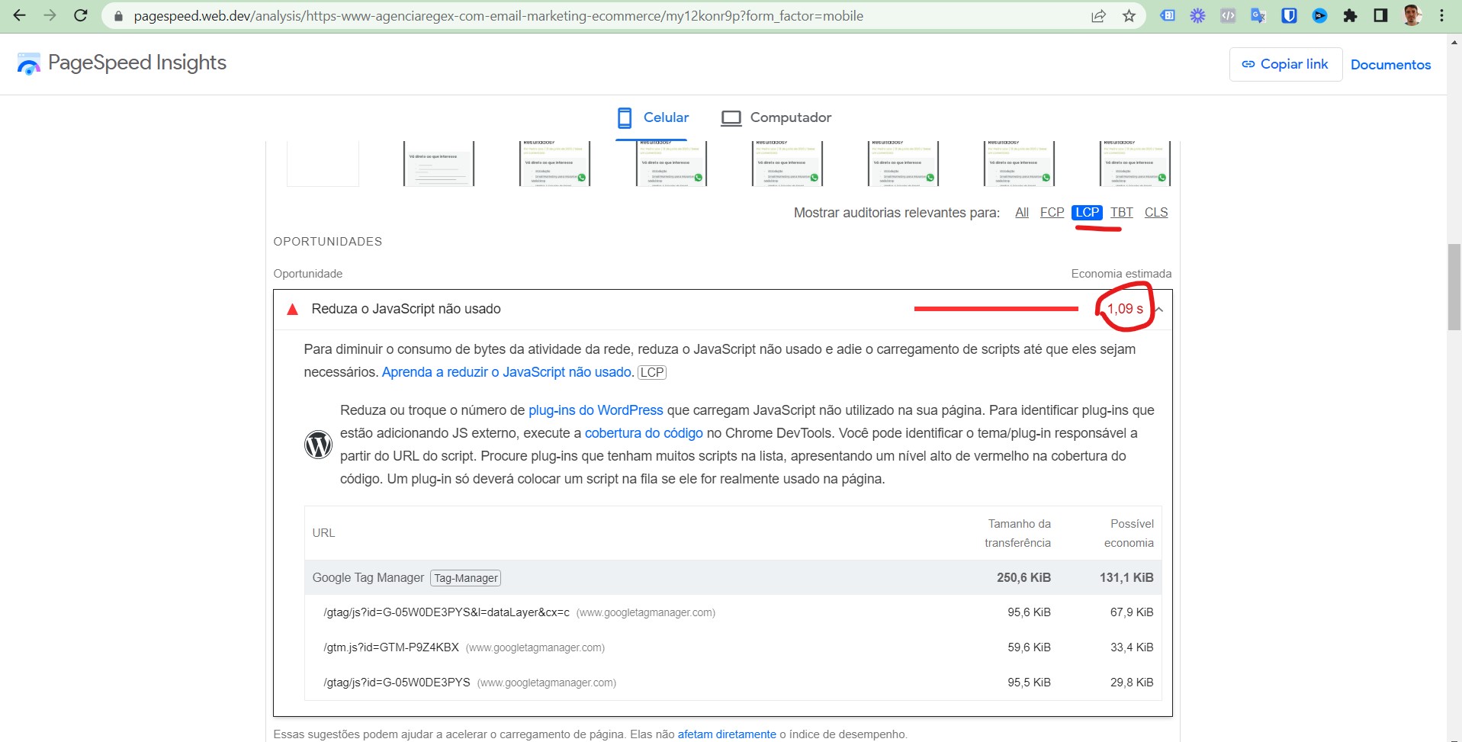The image size is (1462, 742).
Task: Click the second filmstrip screenshot thumbnail
Action: tap(439, 163)
